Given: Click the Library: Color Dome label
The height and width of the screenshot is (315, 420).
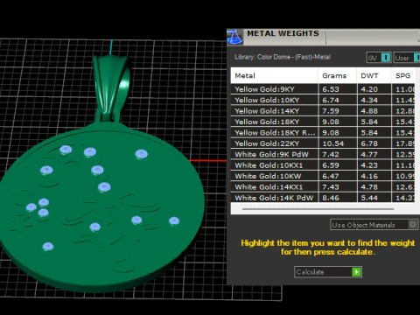Looking at the screenshot, I should 283,57.
